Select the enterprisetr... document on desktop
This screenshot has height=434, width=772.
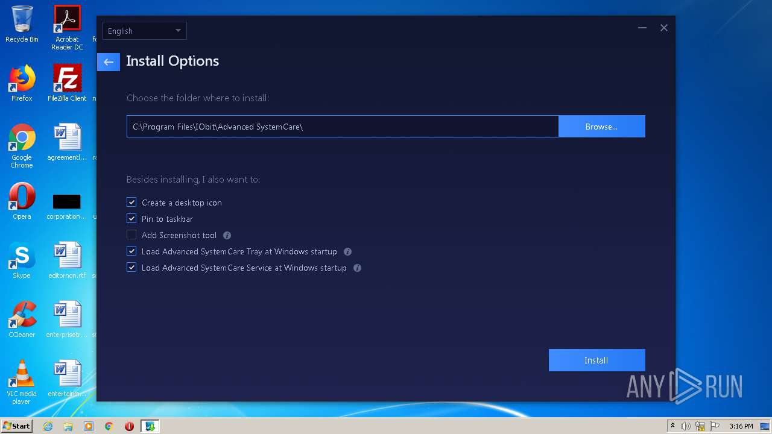click(x=67, y=320)
